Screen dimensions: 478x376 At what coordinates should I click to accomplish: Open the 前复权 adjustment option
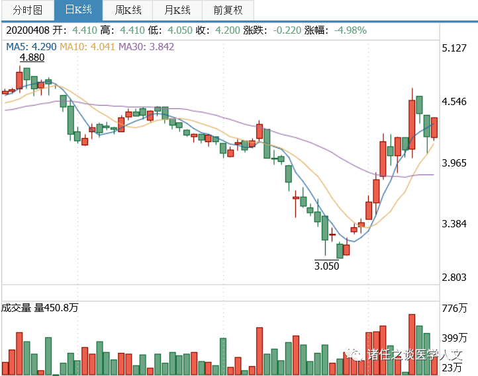(228, 10)
